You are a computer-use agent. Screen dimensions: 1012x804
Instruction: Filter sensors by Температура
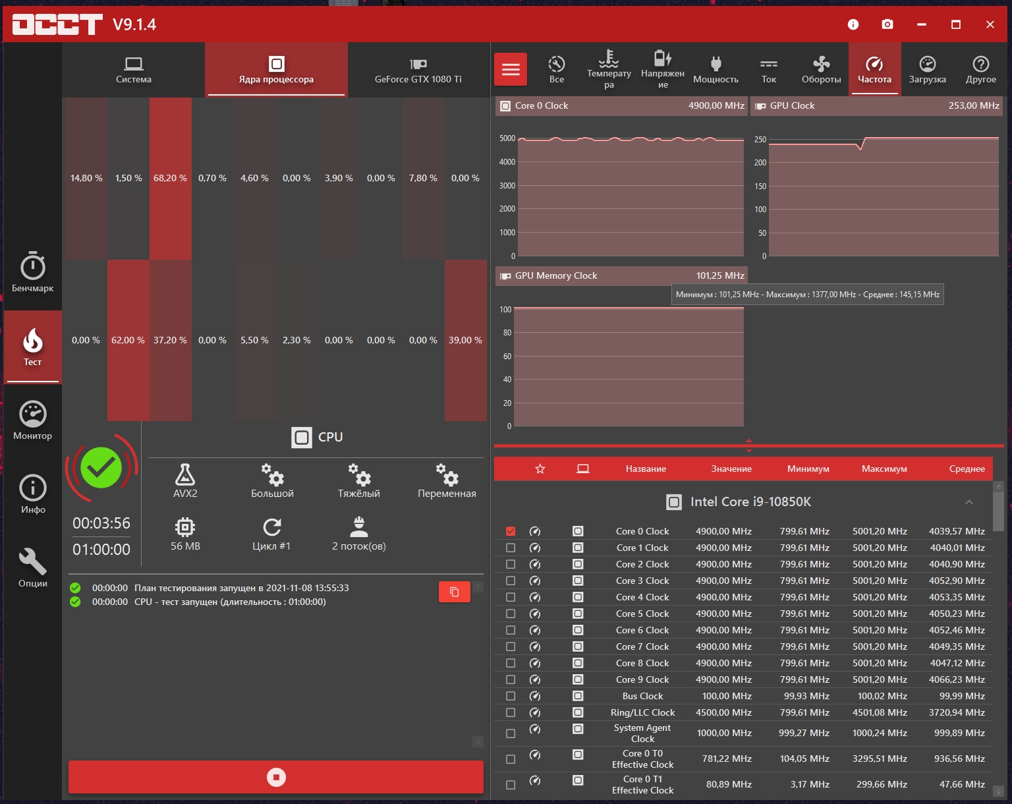tap(609, 69)
